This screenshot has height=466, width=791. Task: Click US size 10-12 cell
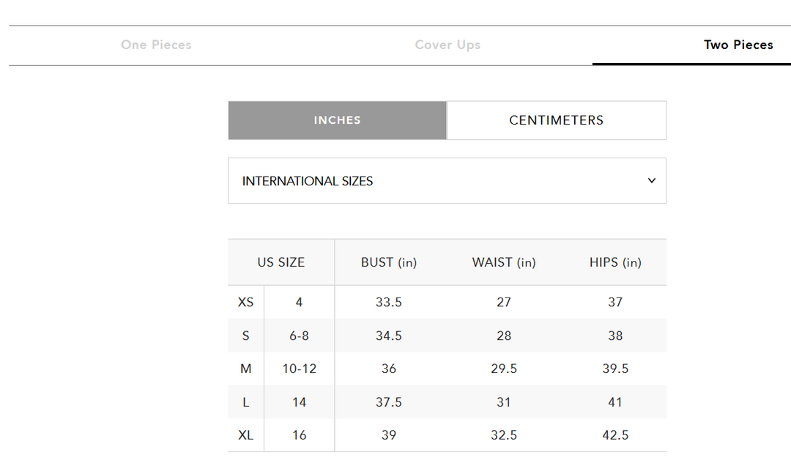(299, 369)
